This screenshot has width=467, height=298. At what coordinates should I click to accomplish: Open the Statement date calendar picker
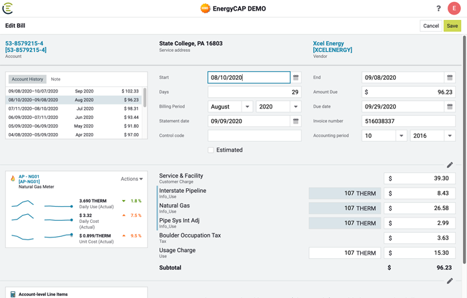(296, 121)
